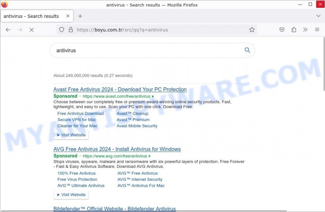The height and width of the screenshot is (212, 325).
Task: Open the 100% Free Antivirus sitelink
Action: [77, 173]
